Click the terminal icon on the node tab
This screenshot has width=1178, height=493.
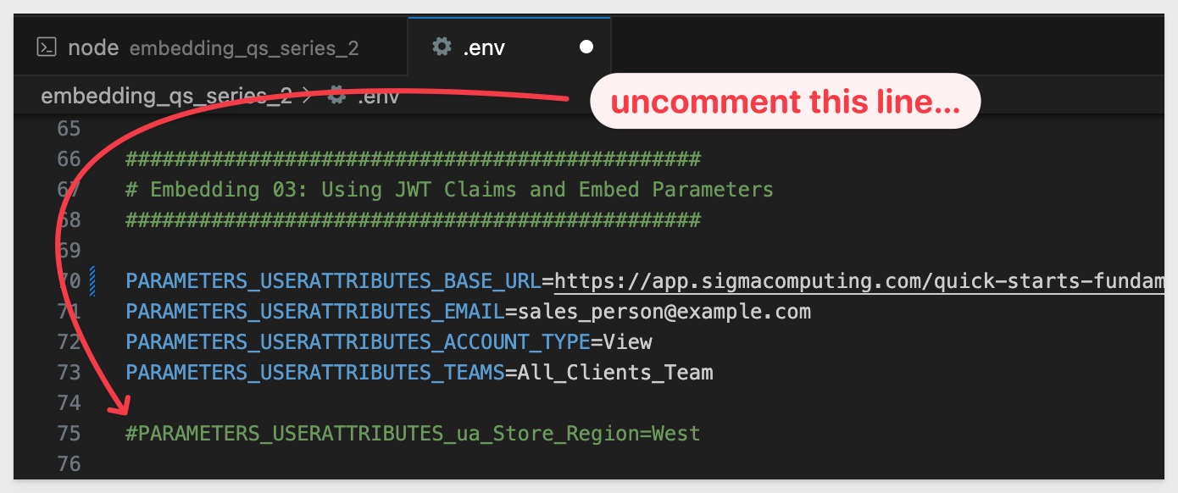(47, 47)
